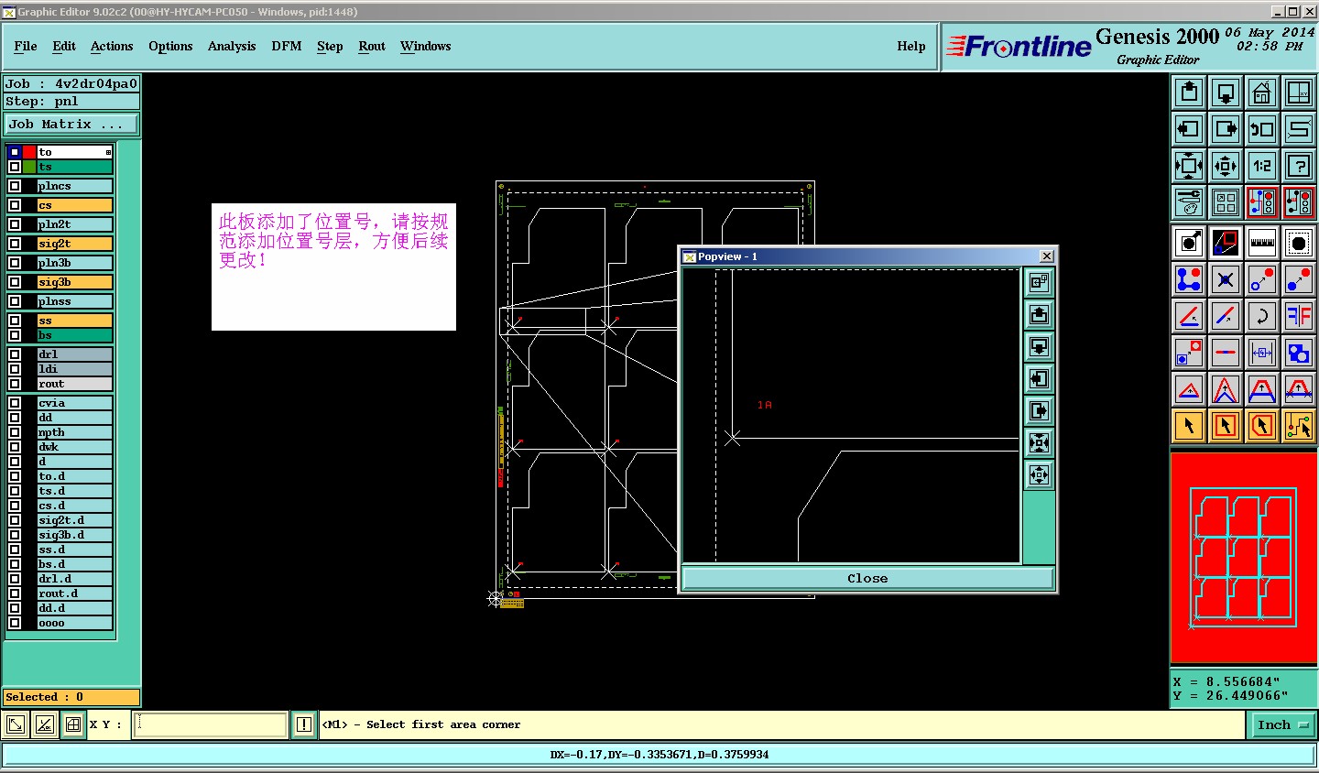Click the blue connected dots tool icon
Viewport: 1319px width, 773px height.
point(1189,279)
